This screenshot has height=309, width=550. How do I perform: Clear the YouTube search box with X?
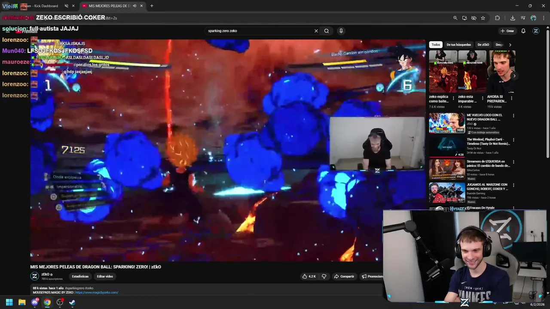[316, 31]
